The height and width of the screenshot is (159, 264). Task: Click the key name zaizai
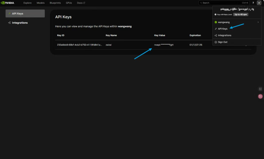(x=108, y=45)
